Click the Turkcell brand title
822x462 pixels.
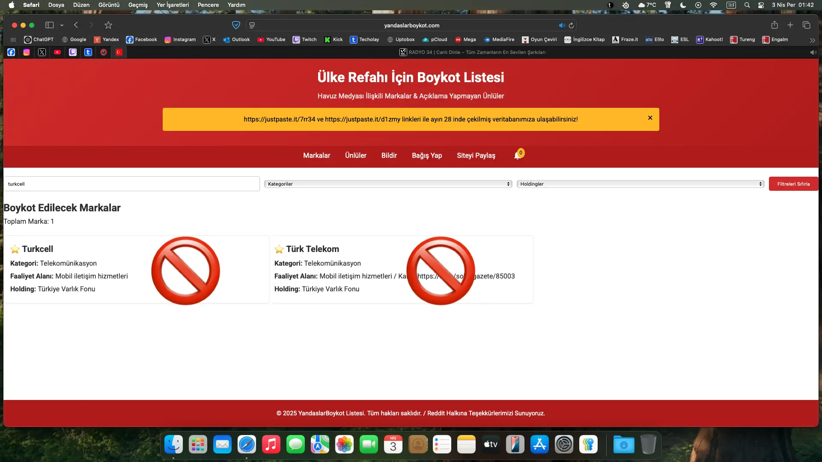point(38,249)
